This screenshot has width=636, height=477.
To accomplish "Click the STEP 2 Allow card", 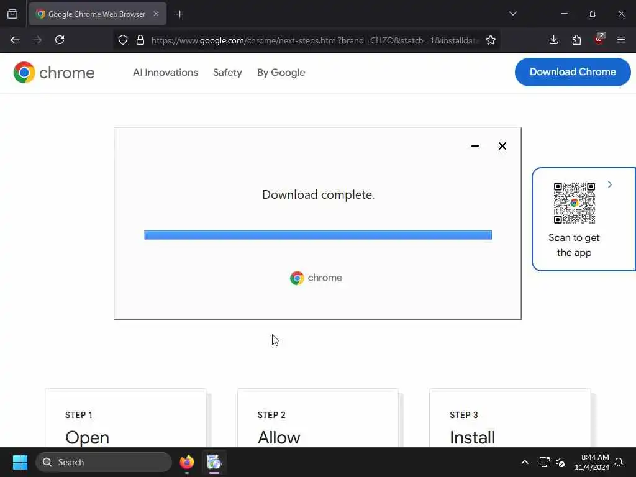I will tap(318, 418).
